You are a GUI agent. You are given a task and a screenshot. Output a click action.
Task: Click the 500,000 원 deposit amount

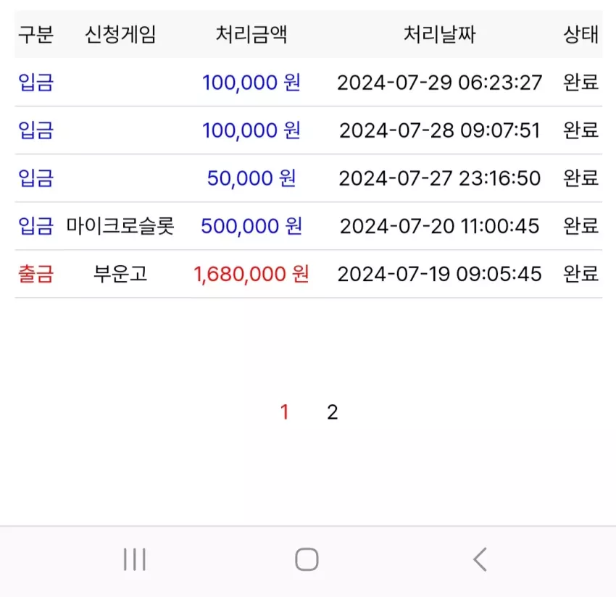coord(251,226)
